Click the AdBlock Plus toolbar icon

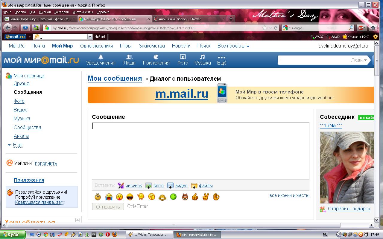tap(361, 28)
